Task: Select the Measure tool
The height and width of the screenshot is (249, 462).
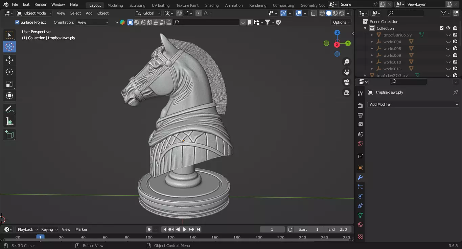Action: pyautogui.click(x=9, y=121)
